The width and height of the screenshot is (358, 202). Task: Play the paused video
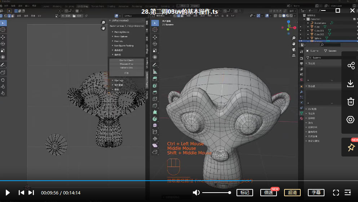click(x=8, y=193)
